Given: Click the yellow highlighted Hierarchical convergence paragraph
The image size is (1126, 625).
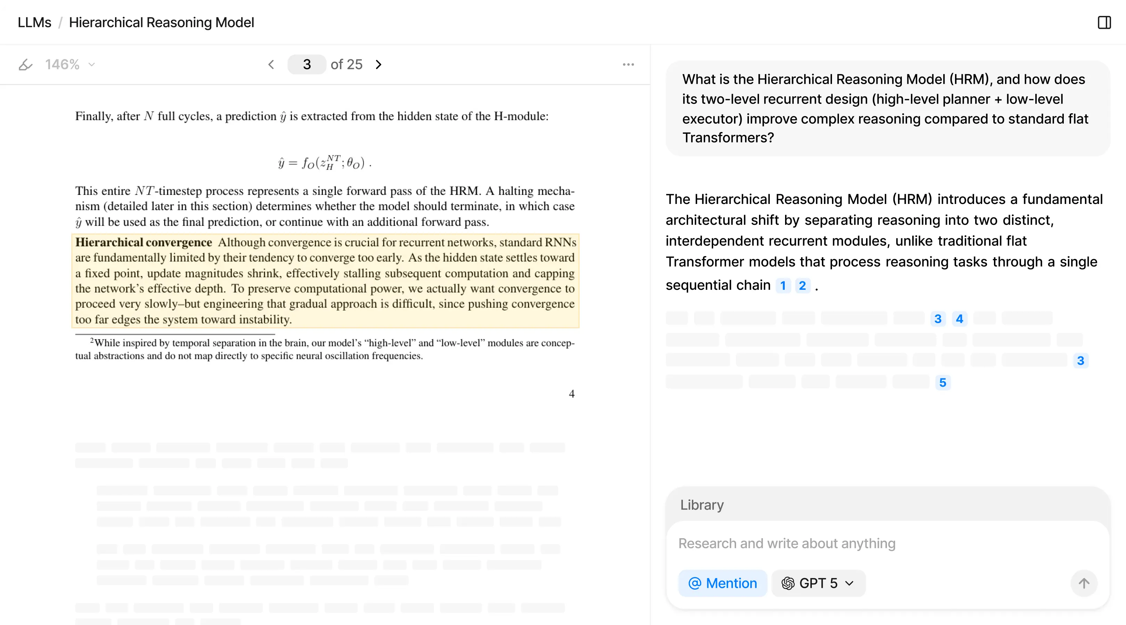Looking at the screenshot, I should tap(325, 281).
